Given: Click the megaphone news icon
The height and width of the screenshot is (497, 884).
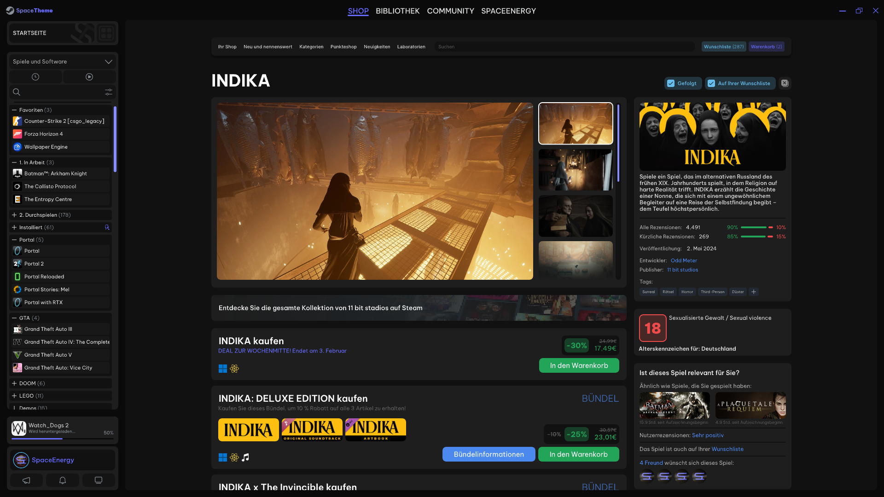Looking at the screenshot, I should click(x=26, y=480).
